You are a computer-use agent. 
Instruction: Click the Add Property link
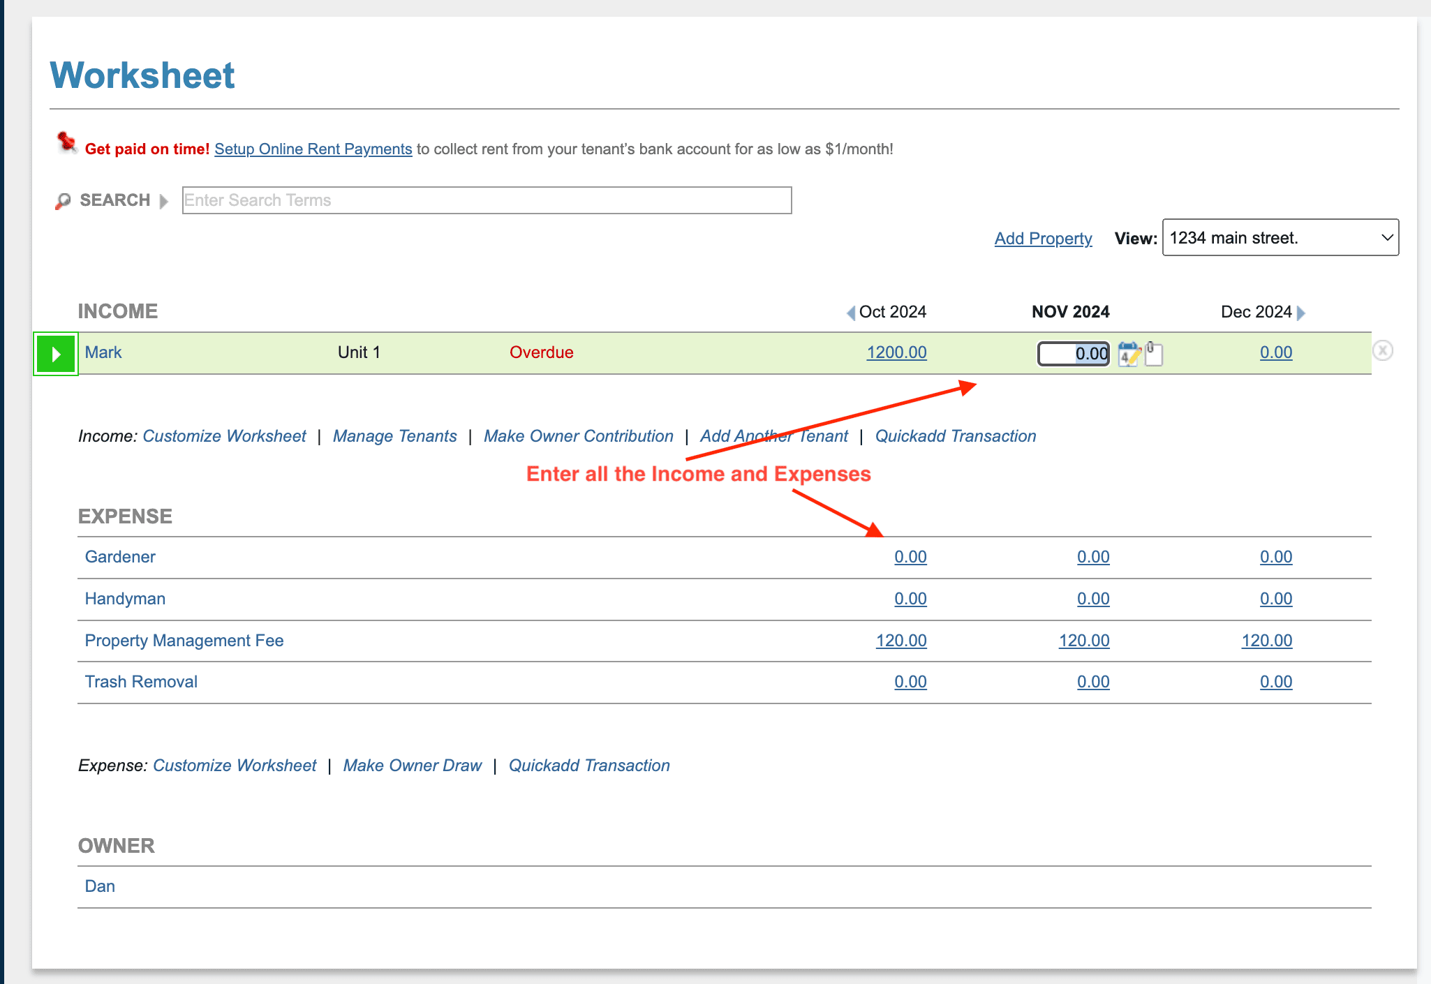1043,239
